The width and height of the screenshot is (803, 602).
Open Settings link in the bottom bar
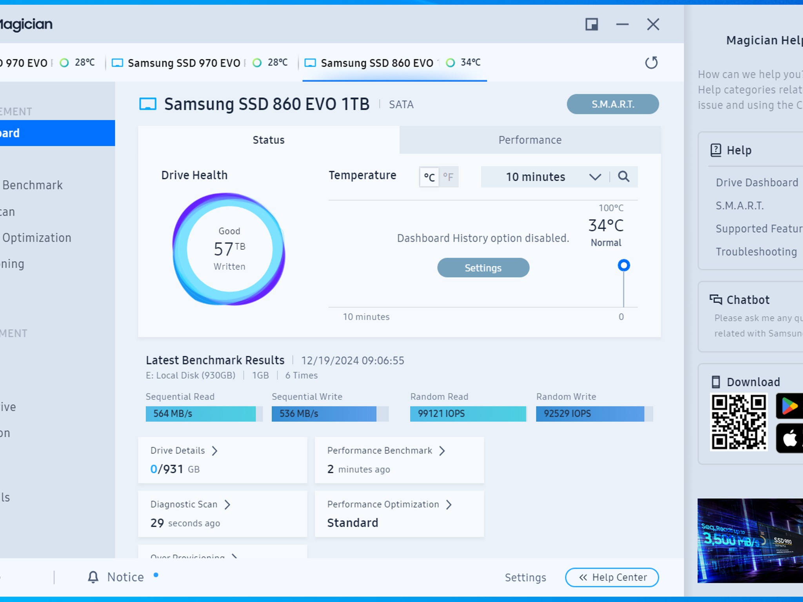click(x=525, y=577)
